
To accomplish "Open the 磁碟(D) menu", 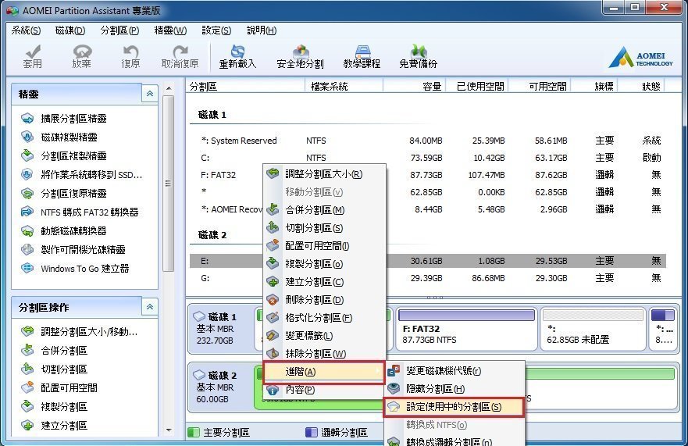I will (70, 30).
